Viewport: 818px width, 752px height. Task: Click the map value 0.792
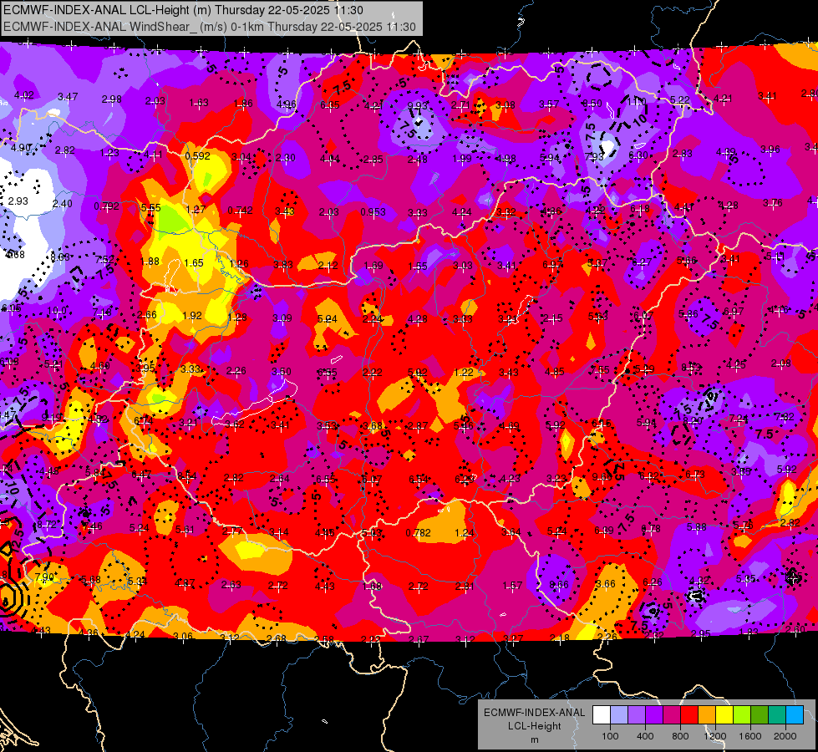106,206
